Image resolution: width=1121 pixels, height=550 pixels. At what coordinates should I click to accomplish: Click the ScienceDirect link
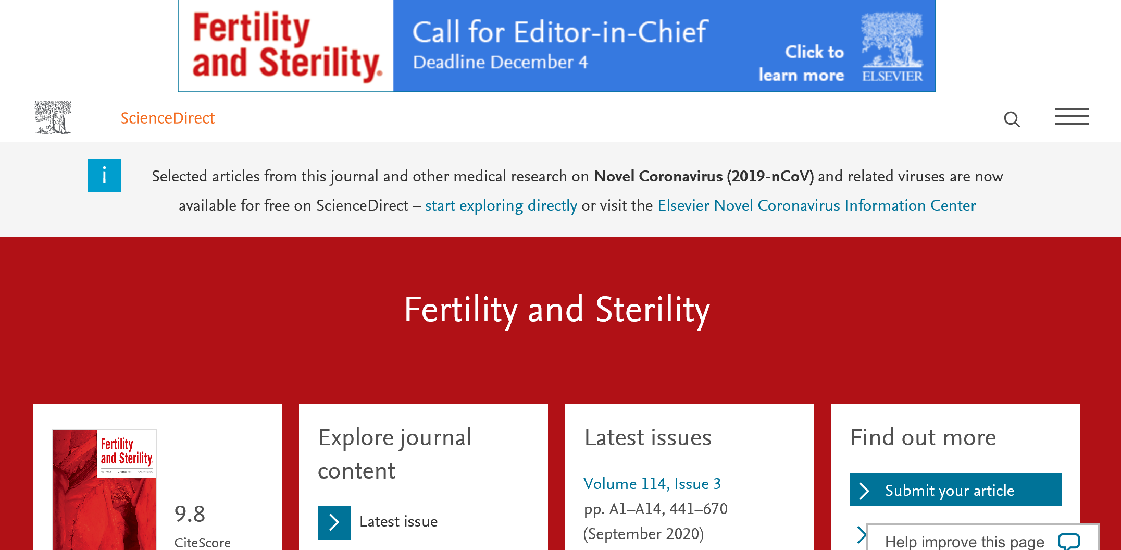click(x=168, y=118)
